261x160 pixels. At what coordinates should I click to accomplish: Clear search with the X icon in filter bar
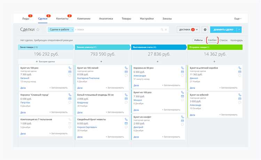click(166, 30)
